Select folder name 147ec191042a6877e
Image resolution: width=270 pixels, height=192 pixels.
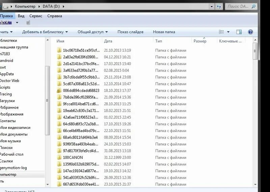pyautogui.click(x=81, y=171)
